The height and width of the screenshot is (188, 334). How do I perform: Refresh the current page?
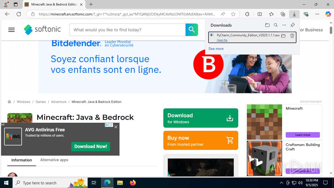tap(19, 14)
